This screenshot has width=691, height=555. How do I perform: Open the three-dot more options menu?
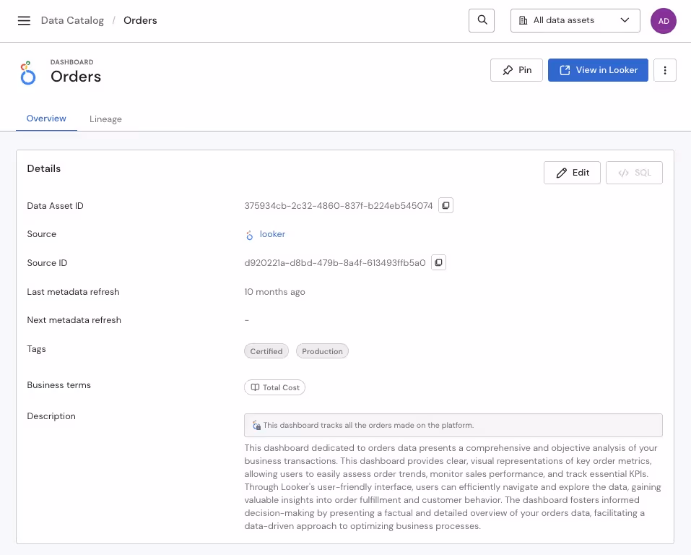click(x=664, y=70)
